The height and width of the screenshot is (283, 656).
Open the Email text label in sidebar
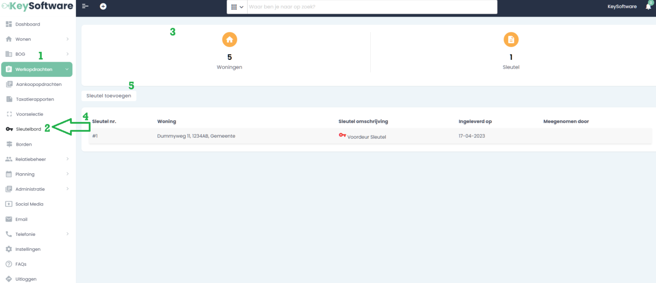tap(22, 219)
